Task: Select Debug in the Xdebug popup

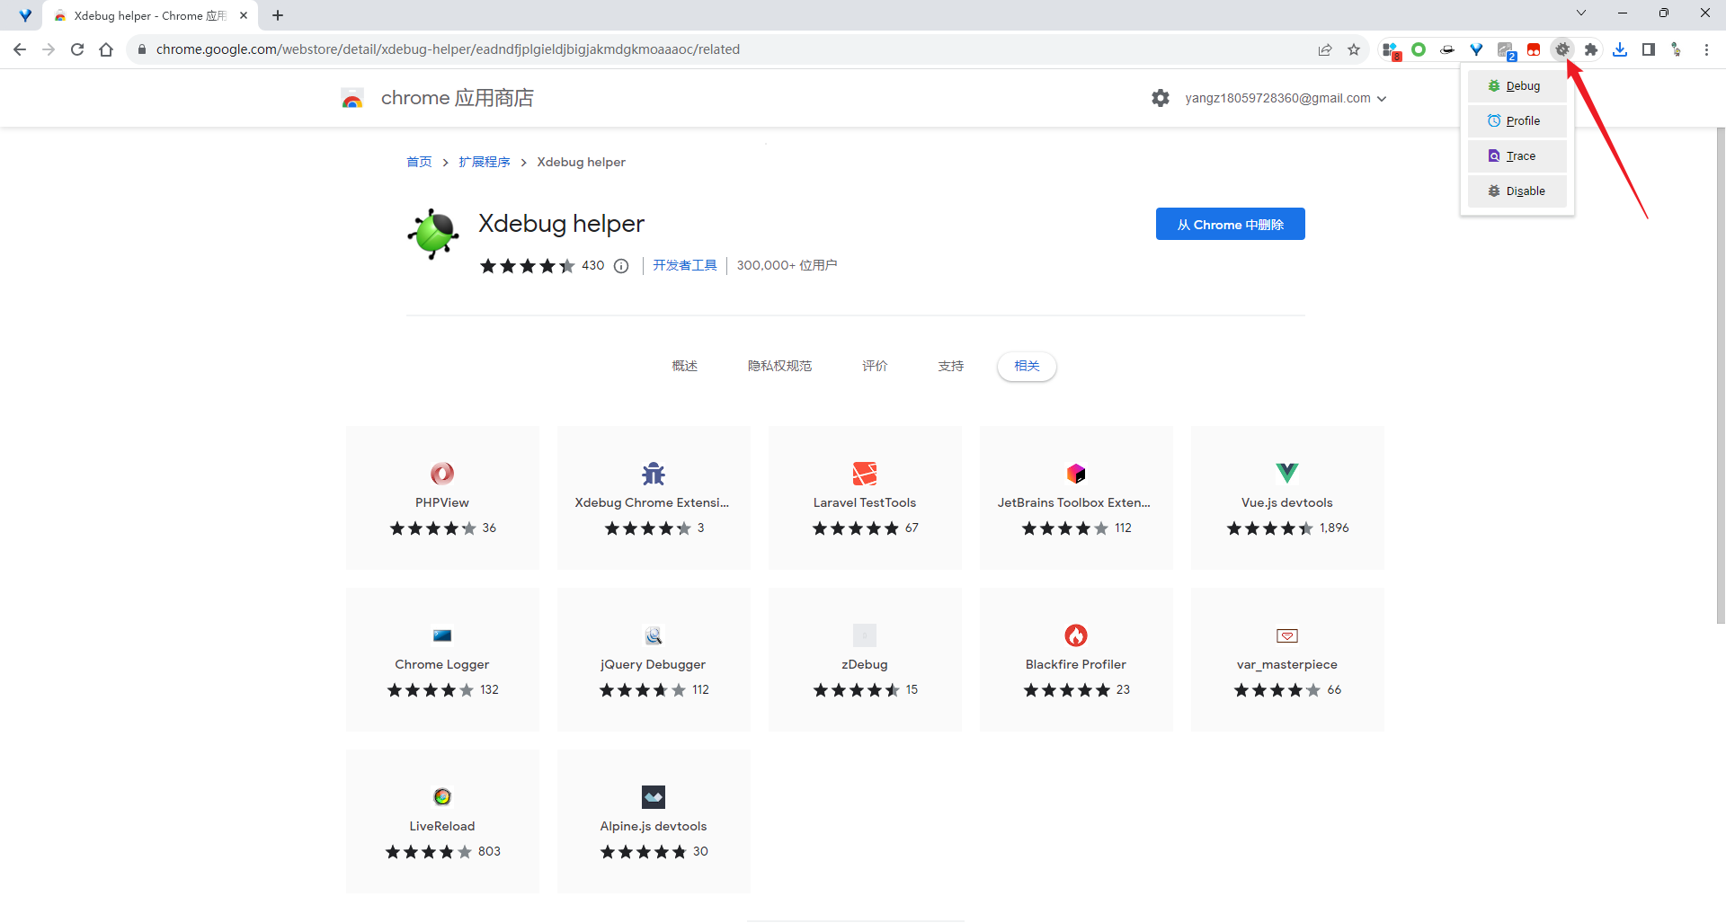Action: point(1517,86)
